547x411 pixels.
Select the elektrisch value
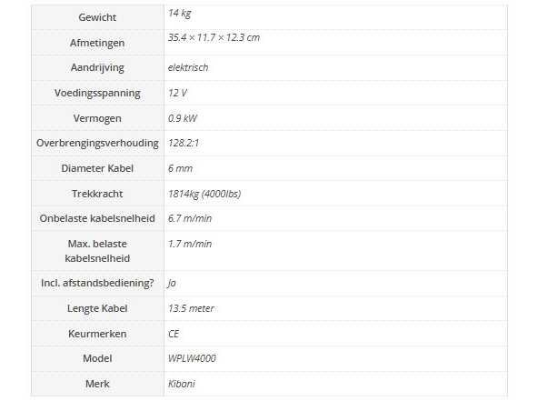click(x=189, y=68)
